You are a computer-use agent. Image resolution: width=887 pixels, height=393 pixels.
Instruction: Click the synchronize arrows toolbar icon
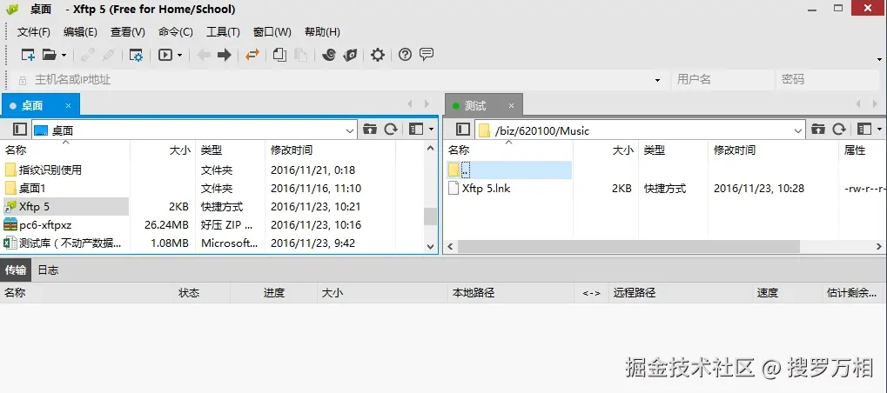(252, 55)
